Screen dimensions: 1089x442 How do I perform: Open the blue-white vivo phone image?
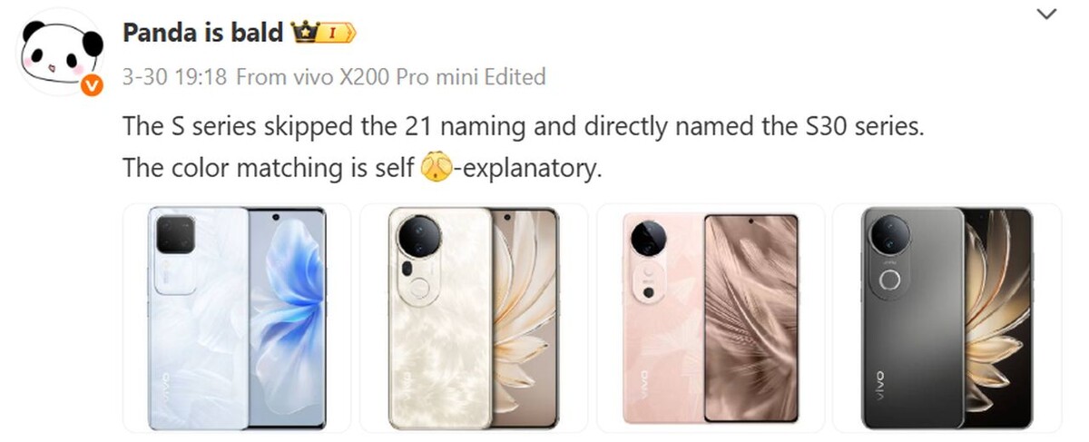[x=236, y=318]
